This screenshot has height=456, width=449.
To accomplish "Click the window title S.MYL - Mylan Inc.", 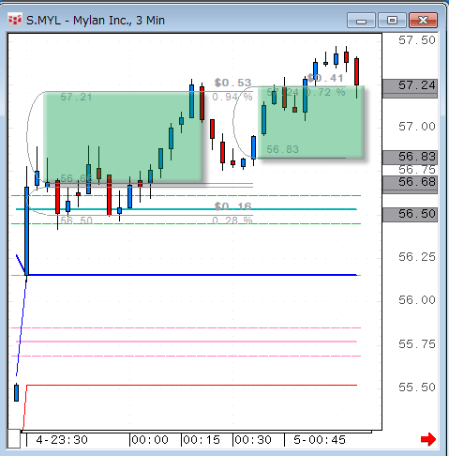I will (x=96, y=21).
